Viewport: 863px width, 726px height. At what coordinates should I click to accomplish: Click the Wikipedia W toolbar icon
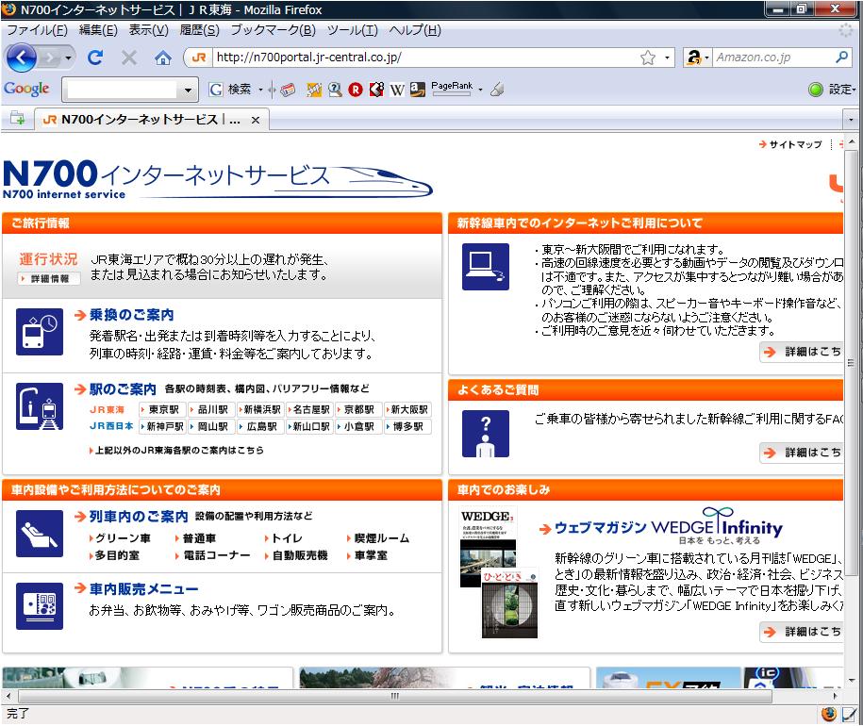tap(397, 89)
